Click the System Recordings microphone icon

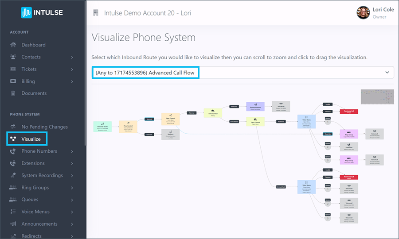pos(13,175)
